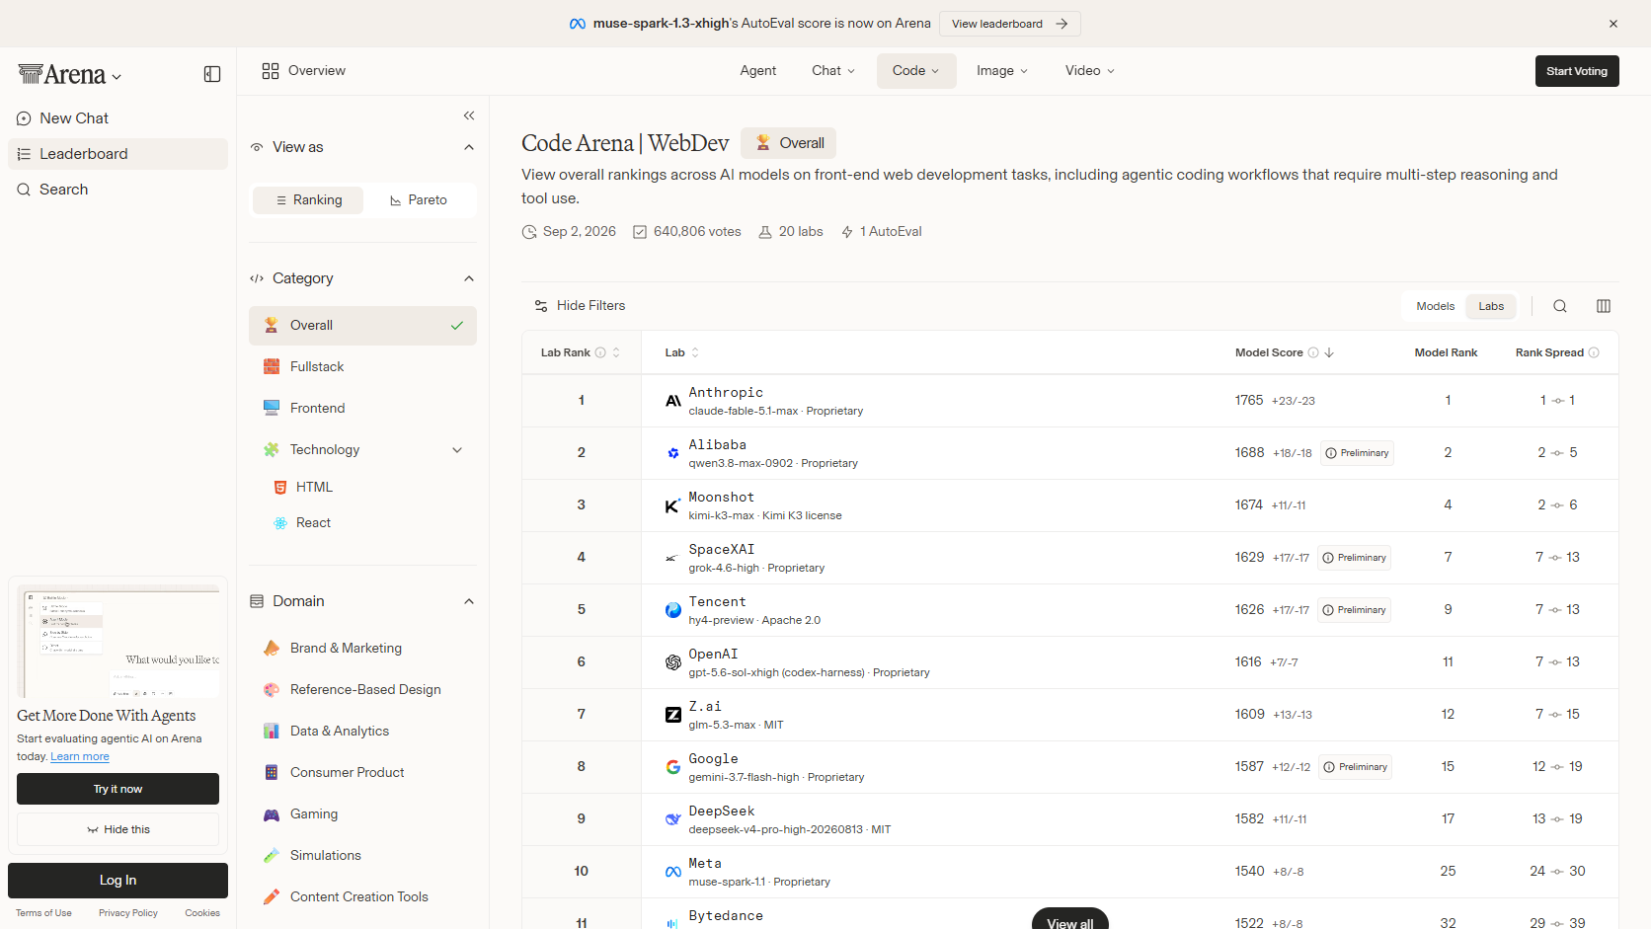Select the Fullstack category
Screen dimensions: 1651x929
362,367
